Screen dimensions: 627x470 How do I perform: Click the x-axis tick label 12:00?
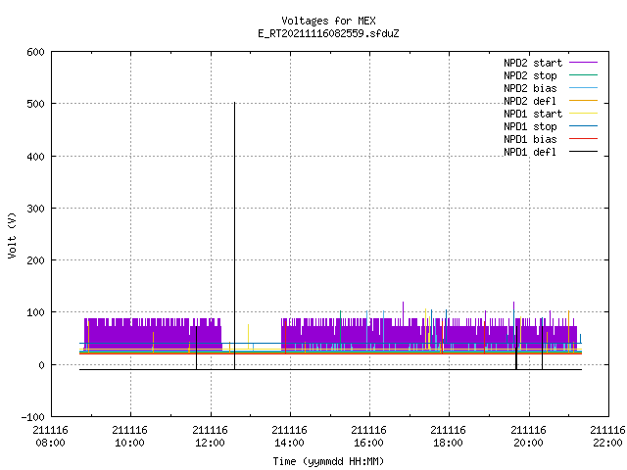210,443
